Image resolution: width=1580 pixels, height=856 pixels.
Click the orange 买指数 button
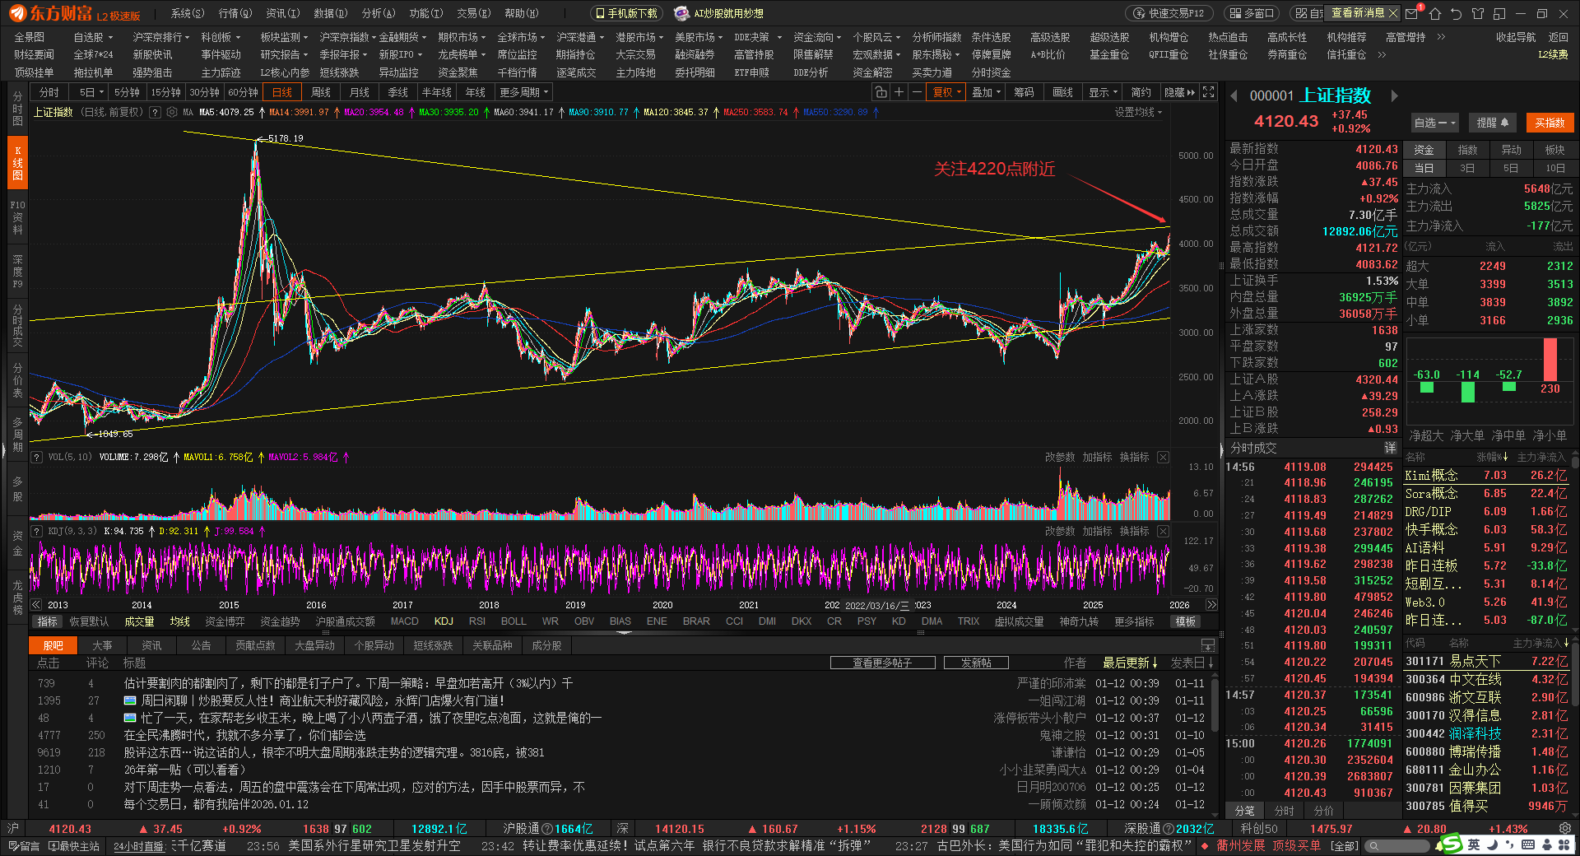point(1549,123)
